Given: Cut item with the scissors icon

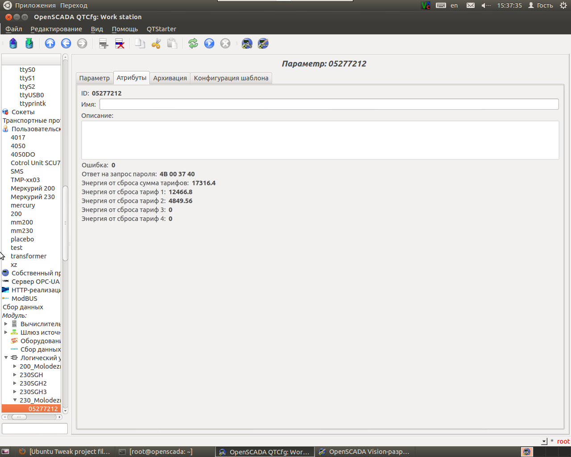Looking at the screenshot, I should click(x=156, y=43).
